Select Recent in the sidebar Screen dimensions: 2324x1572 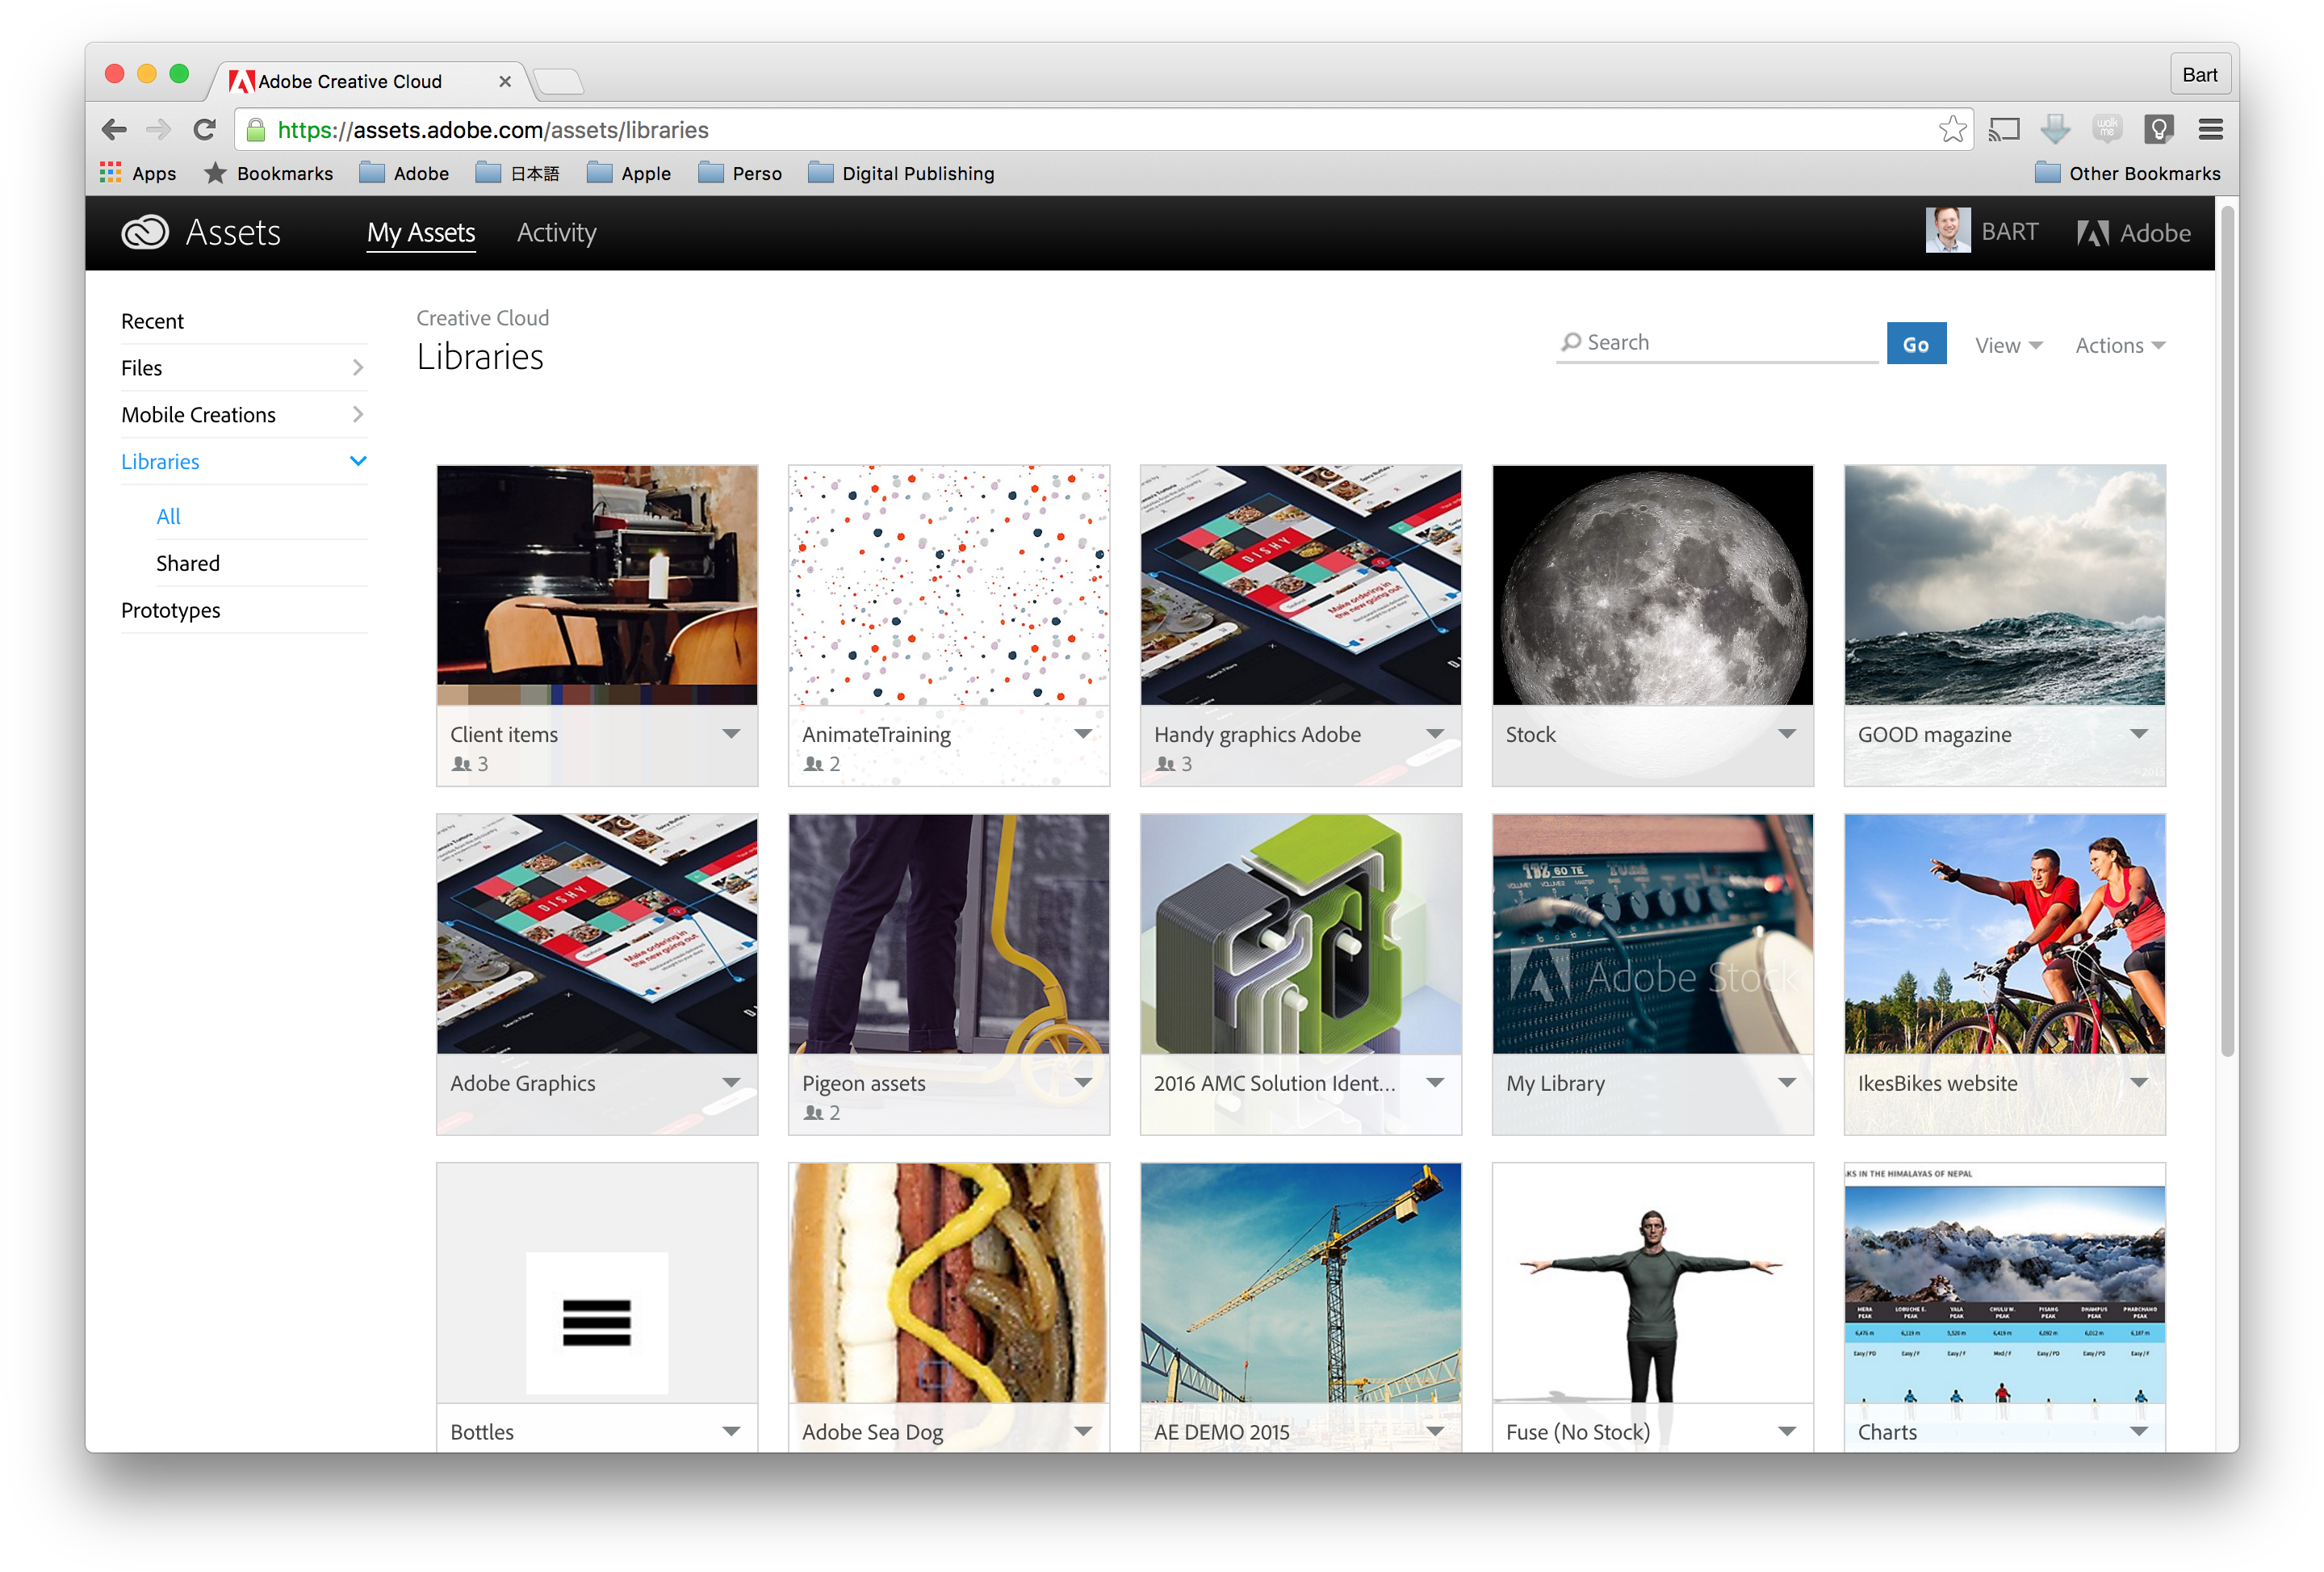(x=152, y=321)
